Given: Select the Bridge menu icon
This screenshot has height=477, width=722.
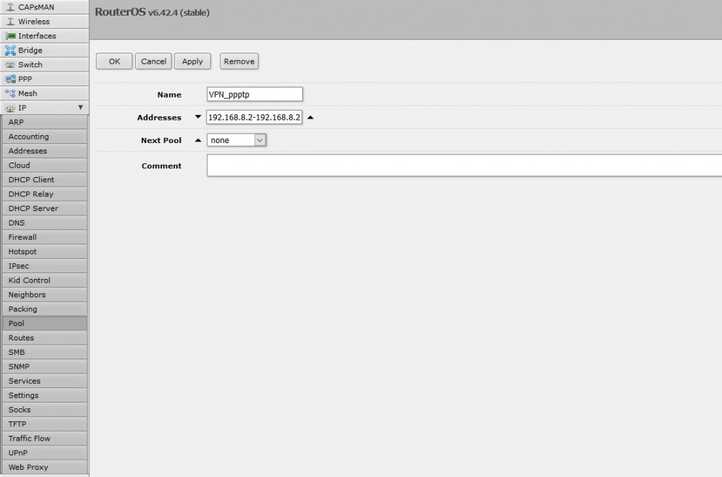Looking at the screenshot, I should pos(10,51).
